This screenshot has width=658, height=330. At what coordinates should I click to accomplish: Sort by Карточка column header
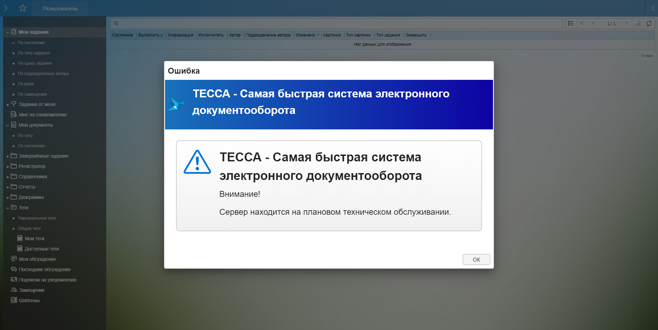click(332, 35)
